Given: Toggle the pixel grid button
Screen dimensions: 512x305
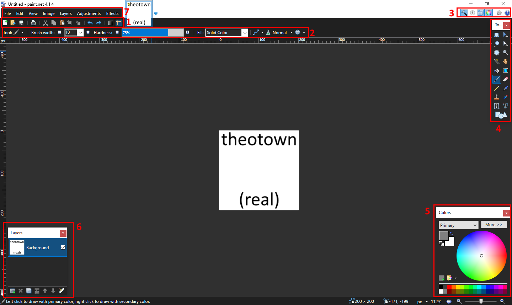Looking at the screenshot, I should (111, 23).
